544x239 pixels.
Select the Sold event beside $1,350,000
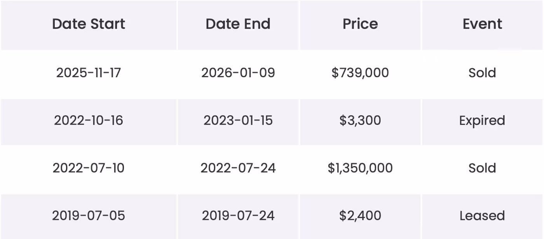(x=482, y=168)
